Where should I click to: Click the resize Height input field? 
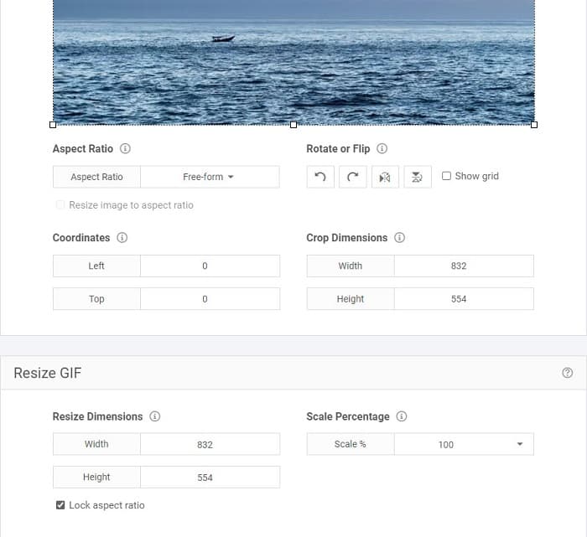210,478
